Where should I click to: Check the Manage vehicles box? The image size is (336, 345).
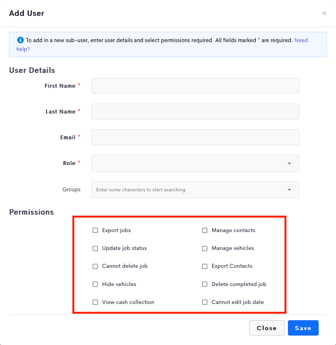(x=205, y=248)
